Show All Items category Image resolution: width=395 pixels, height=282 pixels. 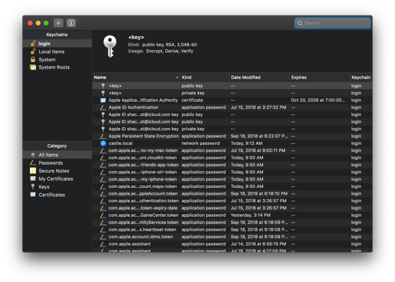coord(57,155)
